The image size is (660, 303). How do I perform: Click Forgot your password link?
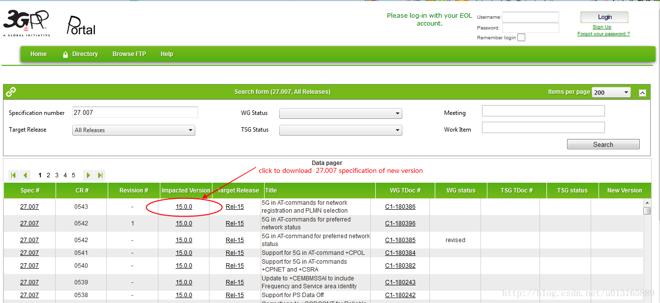603,34
